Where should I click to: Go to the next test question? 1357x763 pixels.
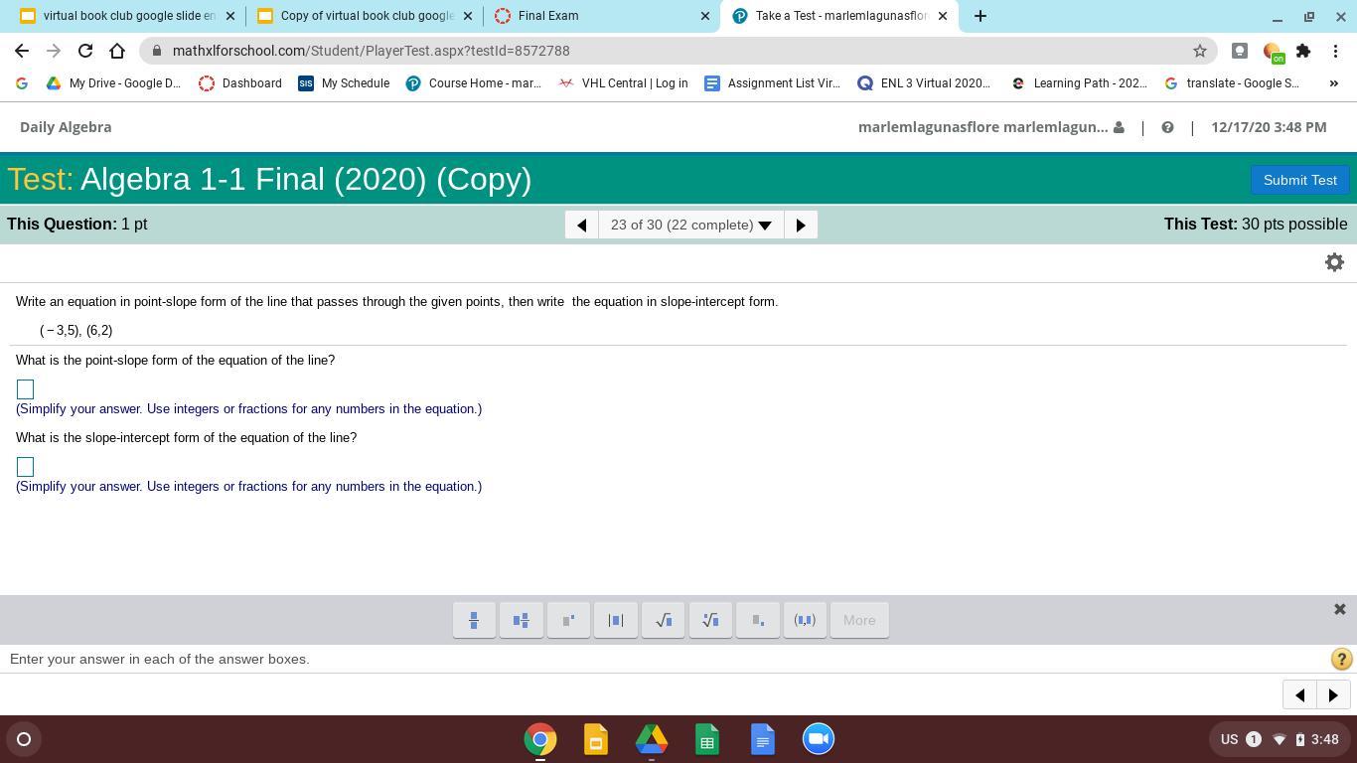pyautogui.click(x=801, y=225)
